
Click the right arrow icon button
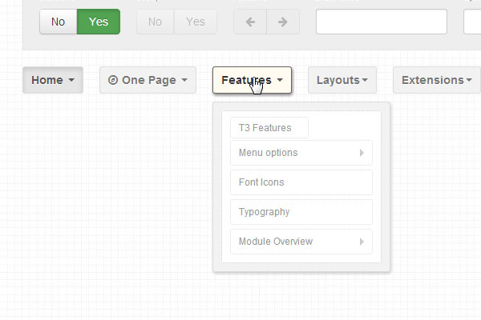(283, 22)
